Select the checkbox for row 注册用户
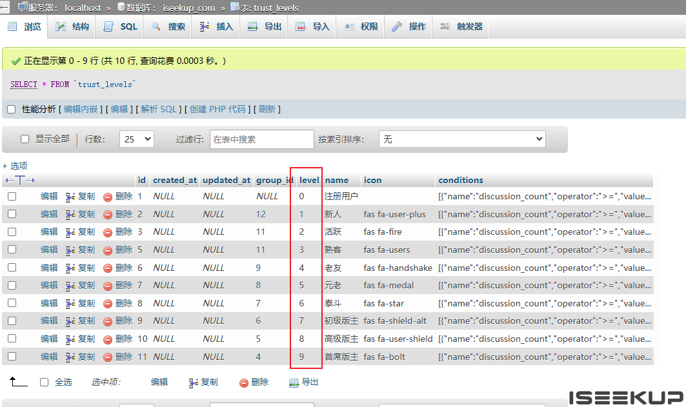 click(12, 196)
